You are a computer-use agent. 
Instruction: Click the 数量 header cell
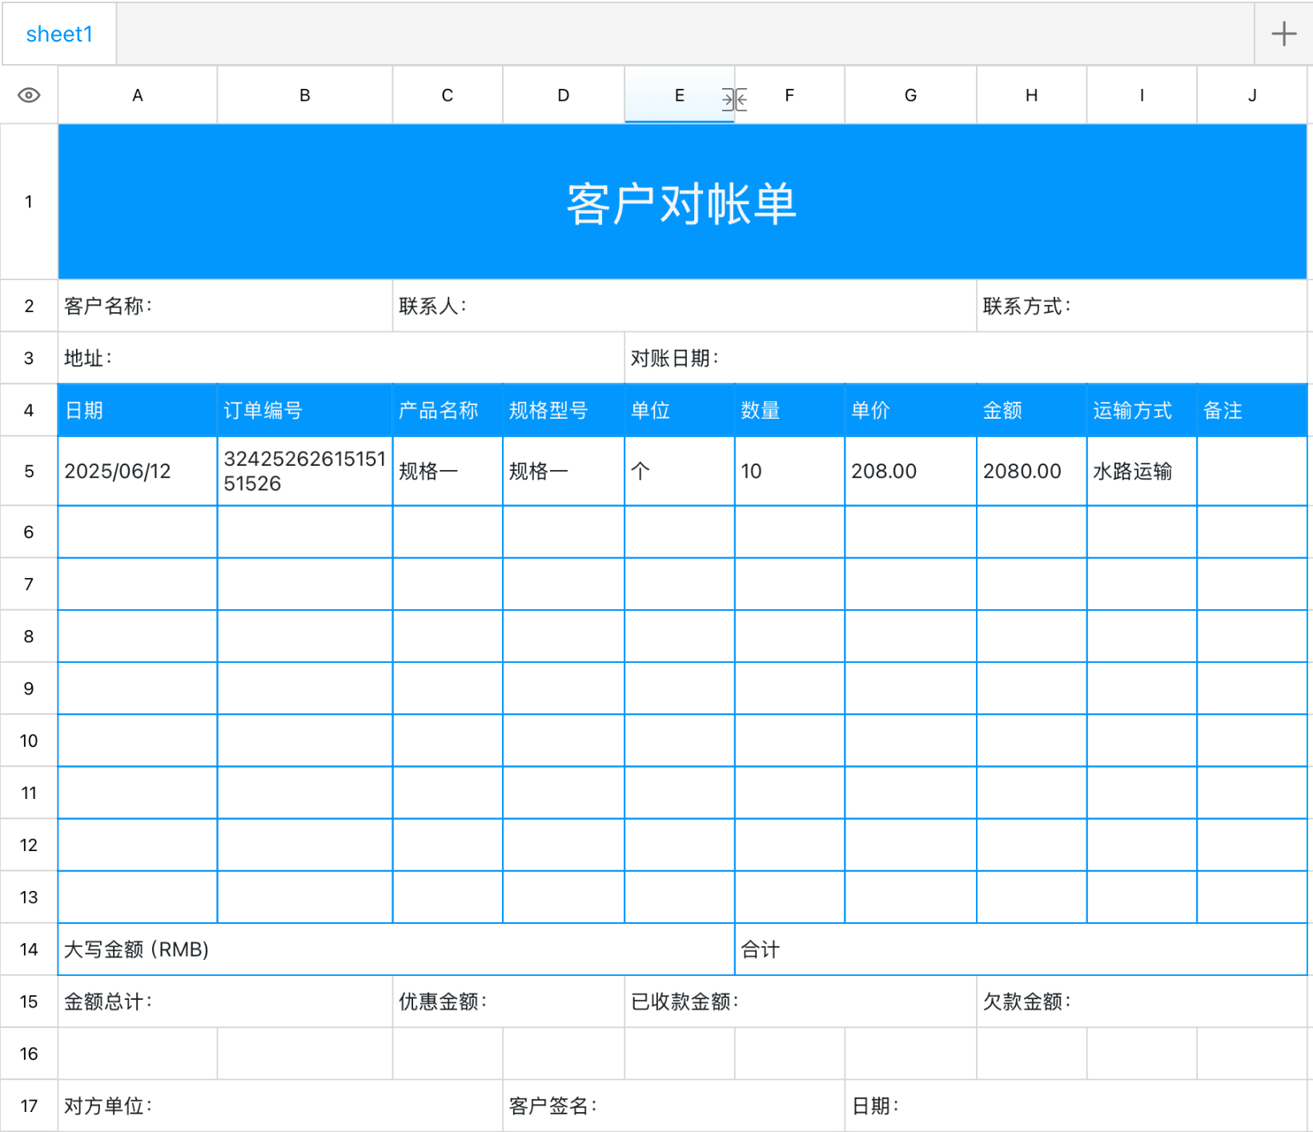coord(789,411)
